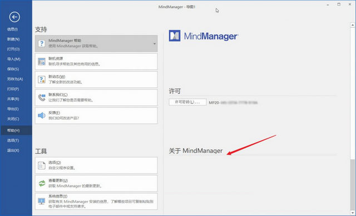This screenshot has height=216, width=356.
Task: Open the 新建(N) menu item
Action: 13,39
